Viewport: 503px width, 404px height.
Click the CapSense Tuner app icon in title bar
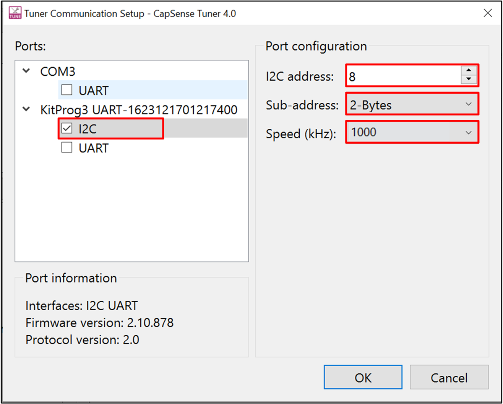pyautogui.click(x=15, y=13)
